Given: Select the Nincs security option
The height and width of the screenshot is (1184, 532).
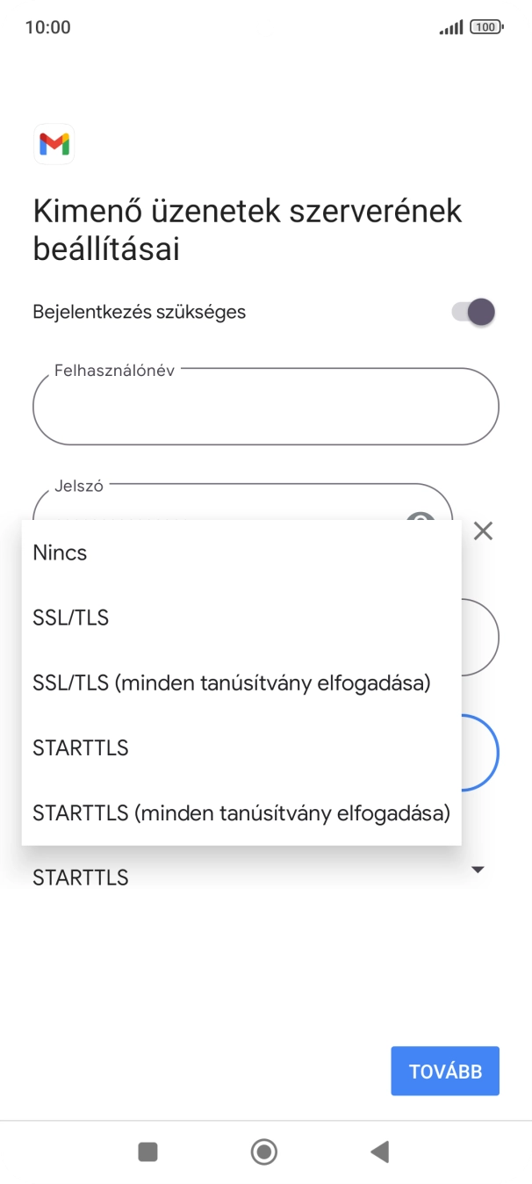Looking at the screenshot, I should 58,552.
